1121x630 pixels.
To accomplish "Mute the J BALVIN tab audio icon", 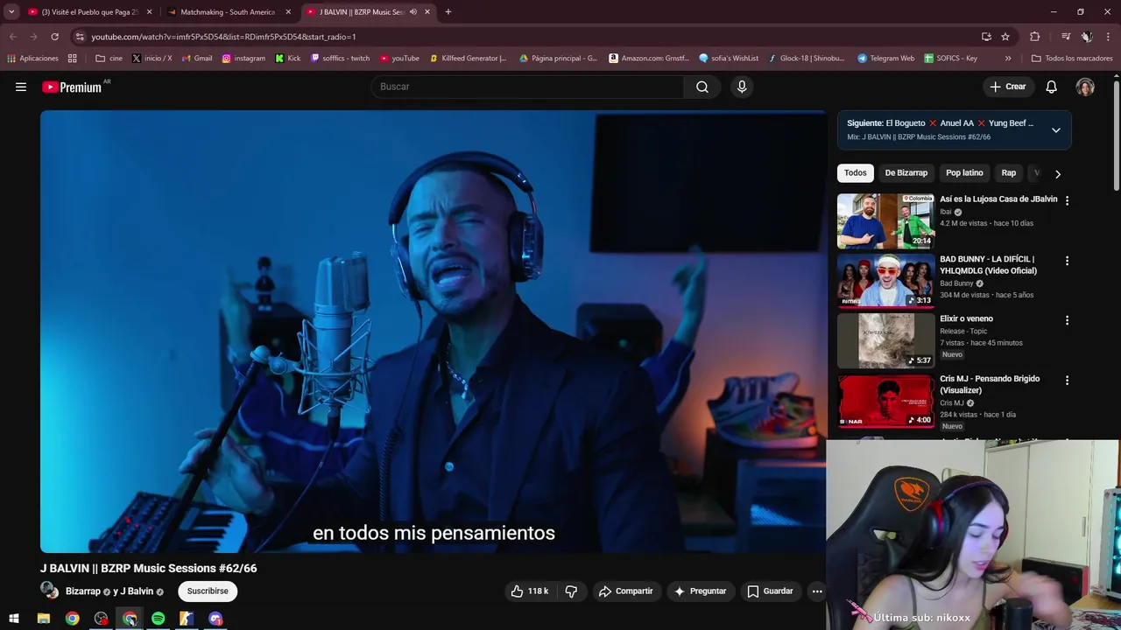I will [413, 12].
